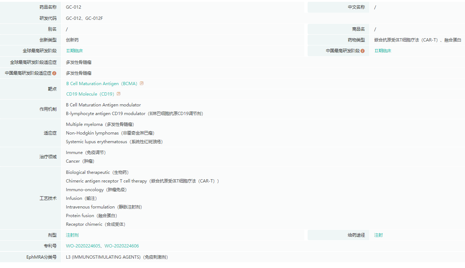Screen dimensions: 465x268
Task: Open the CD19 Molecule (CD19) target link
Action: coord(90,94)
